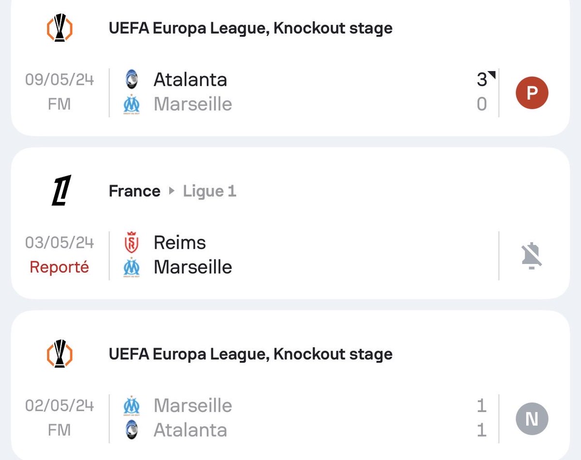The image size is (581, 460).
Task: Open bottom UEFA Europa League Knockout stage header
Action: tap(250, 354)
